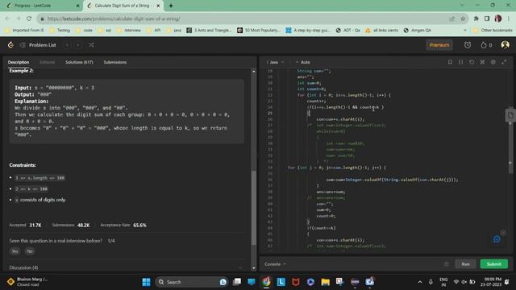Click the LeetCode logo icon
Image resolution: width=516 pixels, height=290 pixels.
pos(10,45)
